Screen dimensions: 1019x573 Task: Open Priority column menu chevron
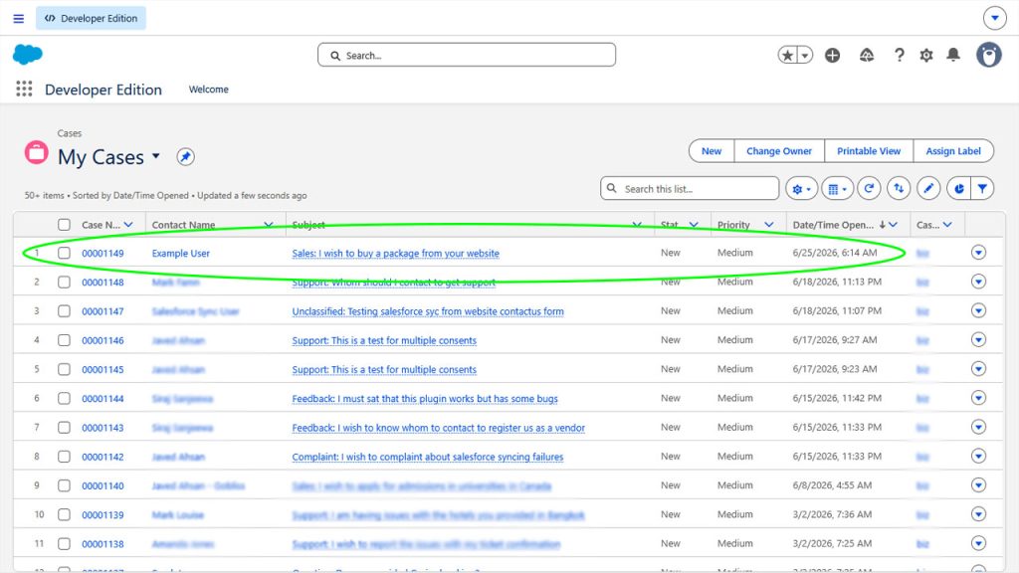pos(769,225)
